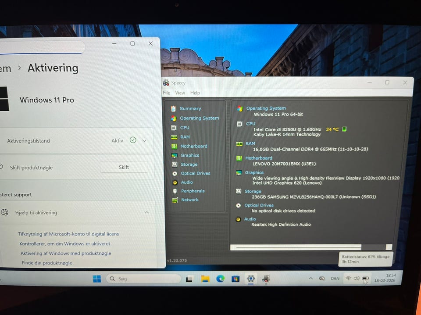Open File Explorer from the taskbar
This screenshot has height=315, width=421.
(205, 279)
